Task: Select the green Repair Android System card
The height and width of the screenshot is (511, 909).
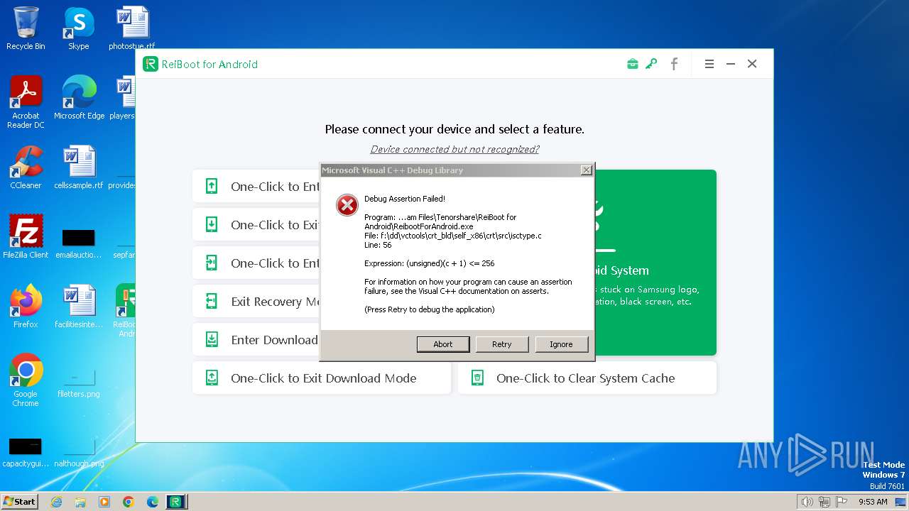Action: [x=655, y=263]
